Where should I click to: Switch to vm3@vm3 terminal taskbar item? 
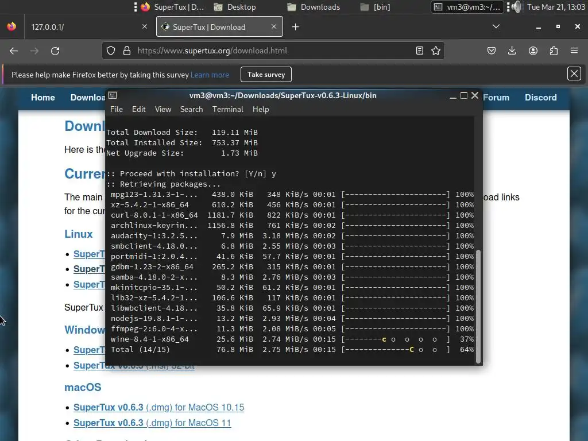[x=467, y=7]
